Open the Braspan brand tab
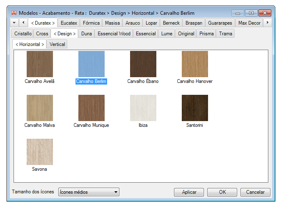286x204 pixels. 194,23
